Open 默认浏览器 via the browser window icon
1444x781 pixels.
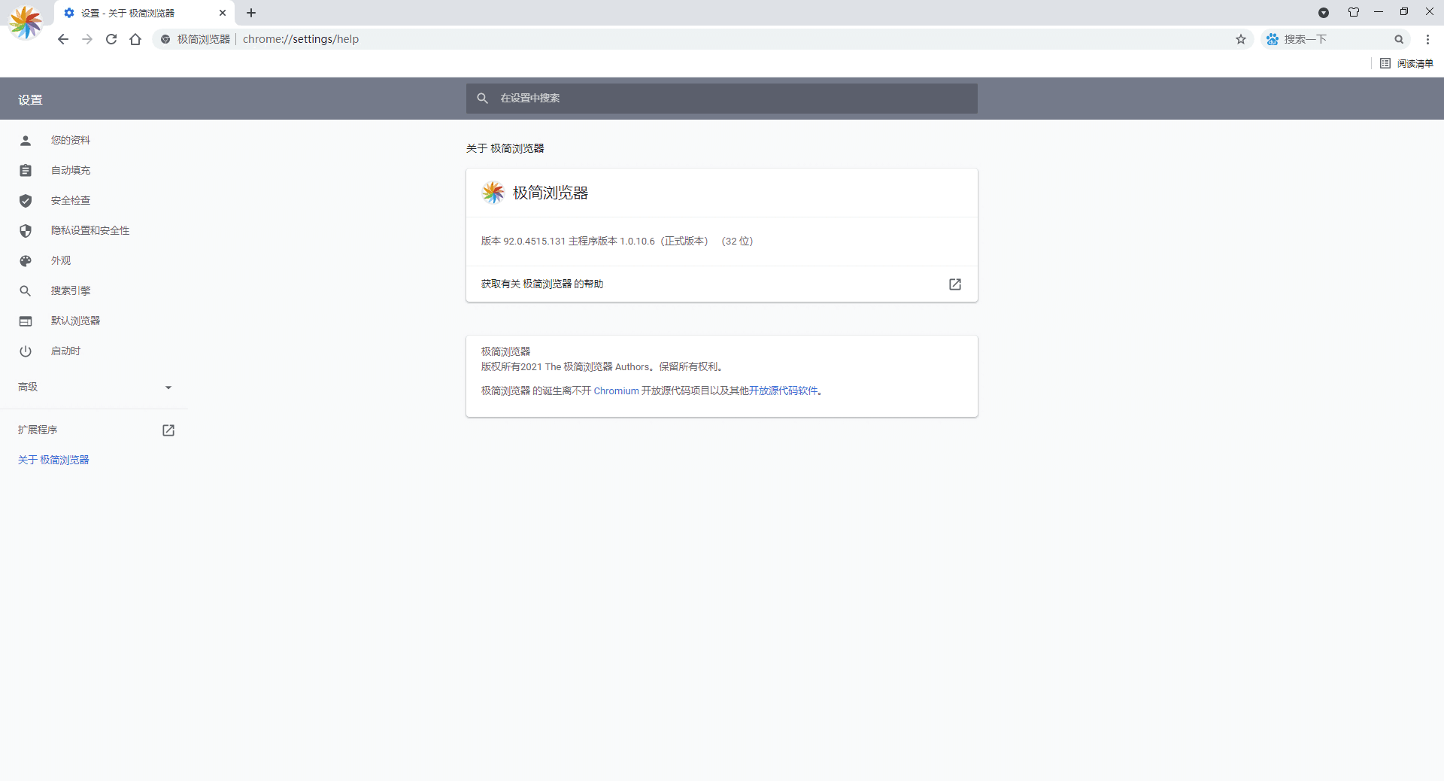(25, 321)
